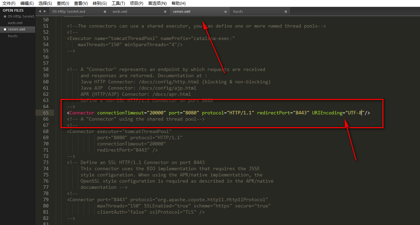The image size is (420, 225).
Task: Go to previous tab with left arrow
Action: click(40, 11)
